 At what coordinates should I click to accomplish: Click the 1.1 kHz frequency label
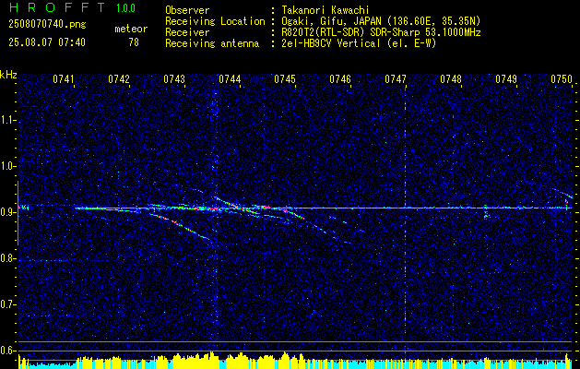pos(7,120)
